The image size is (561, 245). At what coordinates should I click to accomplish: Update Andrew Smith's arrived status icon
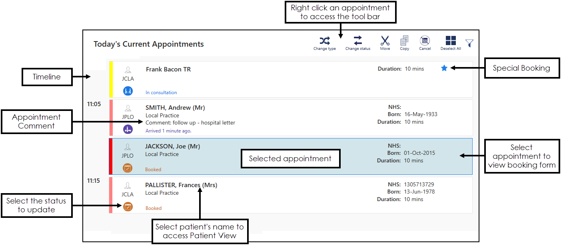click(128, 129)
